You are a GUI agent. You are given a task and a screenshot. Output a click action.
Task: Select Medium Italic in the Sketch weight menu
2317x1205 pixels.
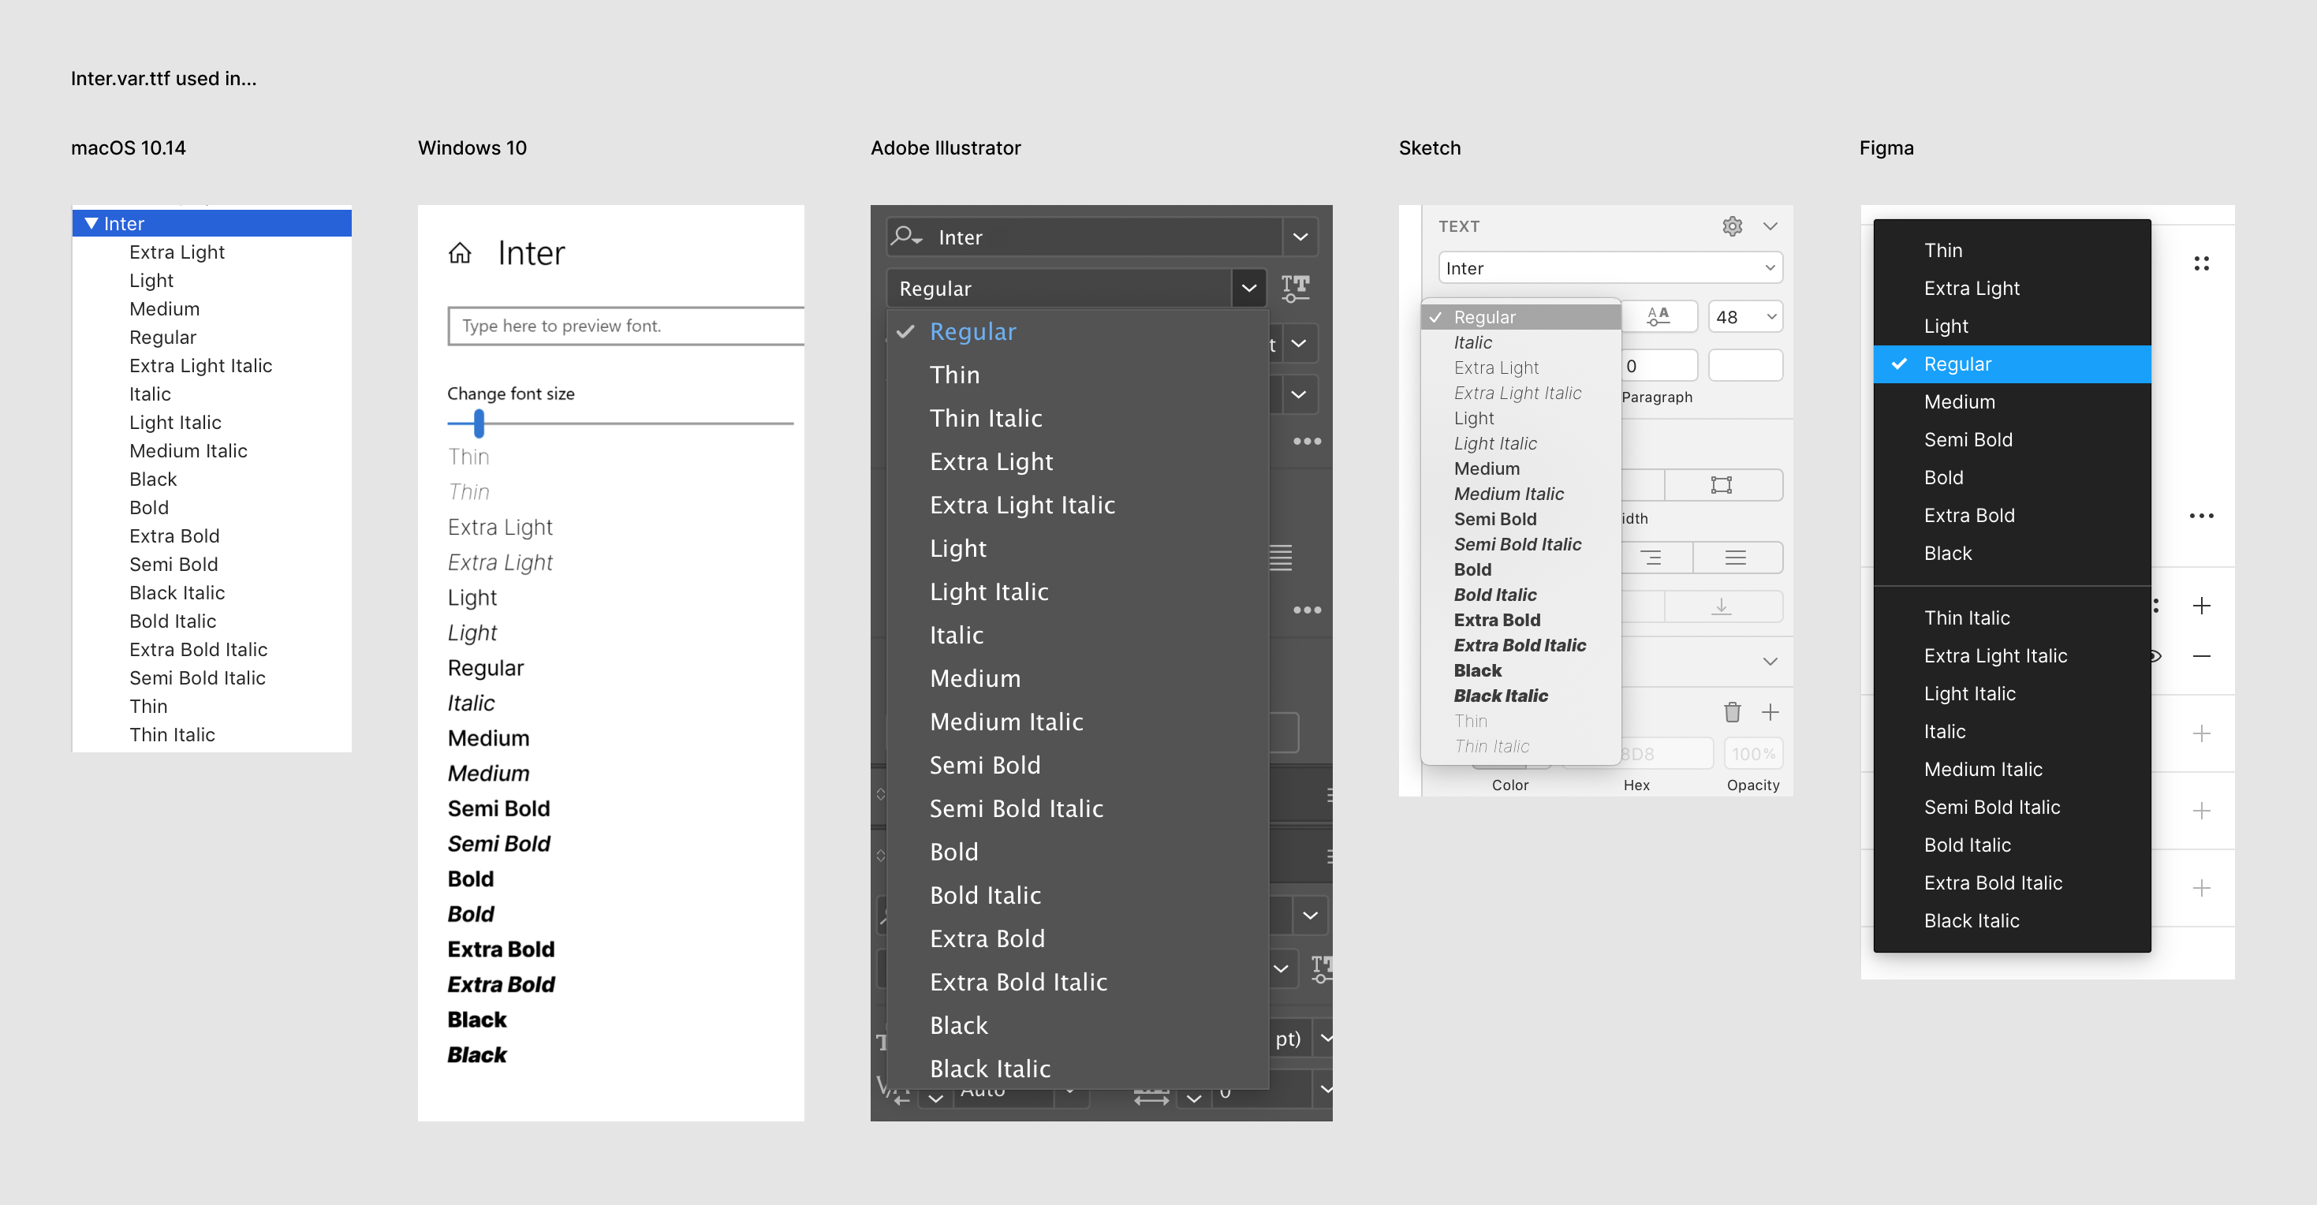coord(1509,494)
